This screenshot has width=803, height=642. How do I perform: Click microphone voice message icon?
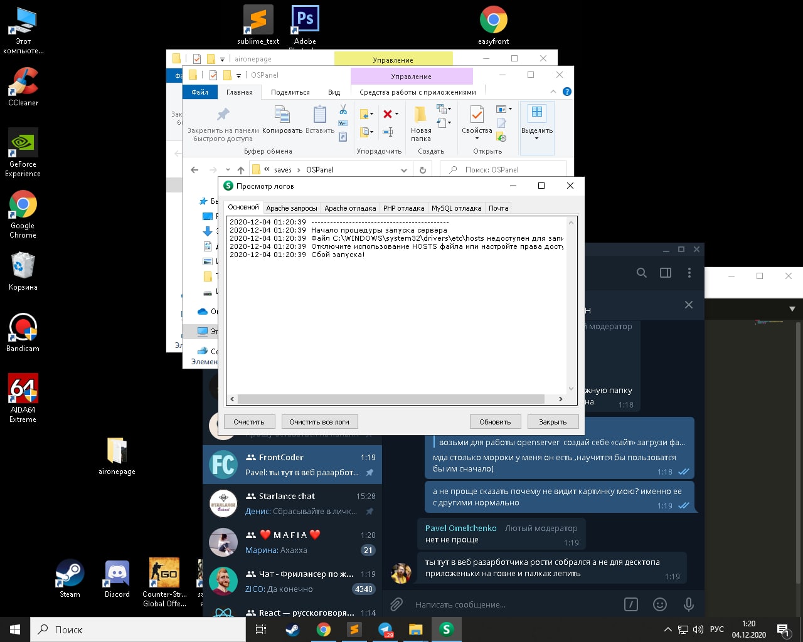(689, 604)
